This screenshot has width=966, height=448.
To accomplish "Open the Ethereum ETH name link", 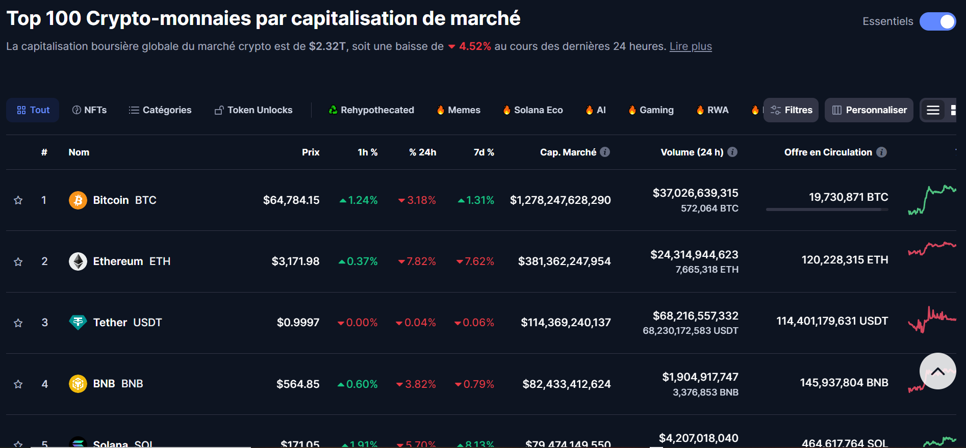I will tap(132, 261).
